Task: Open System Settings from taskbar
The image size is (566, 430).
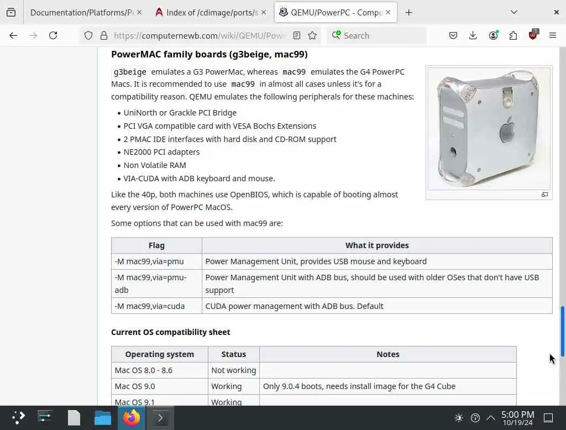Action: [45, 418]
